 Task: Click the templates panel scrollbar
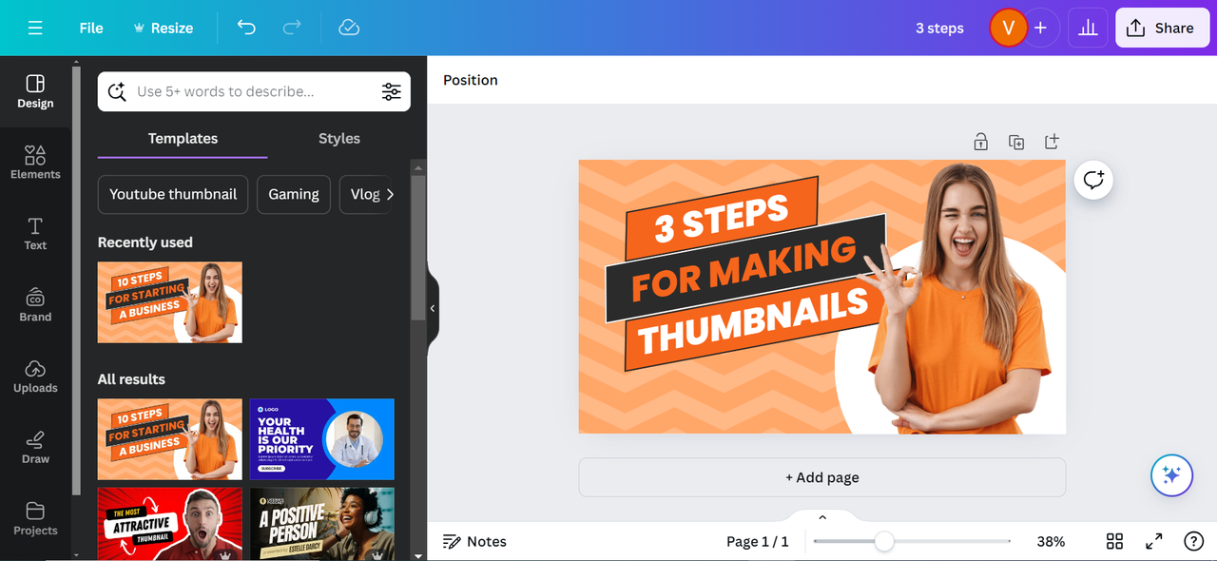point(418,247)
